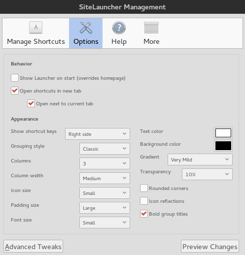Click the Transparency label
Image resolution: width=245 pixels, height=255 pixels.
(155, 172)
